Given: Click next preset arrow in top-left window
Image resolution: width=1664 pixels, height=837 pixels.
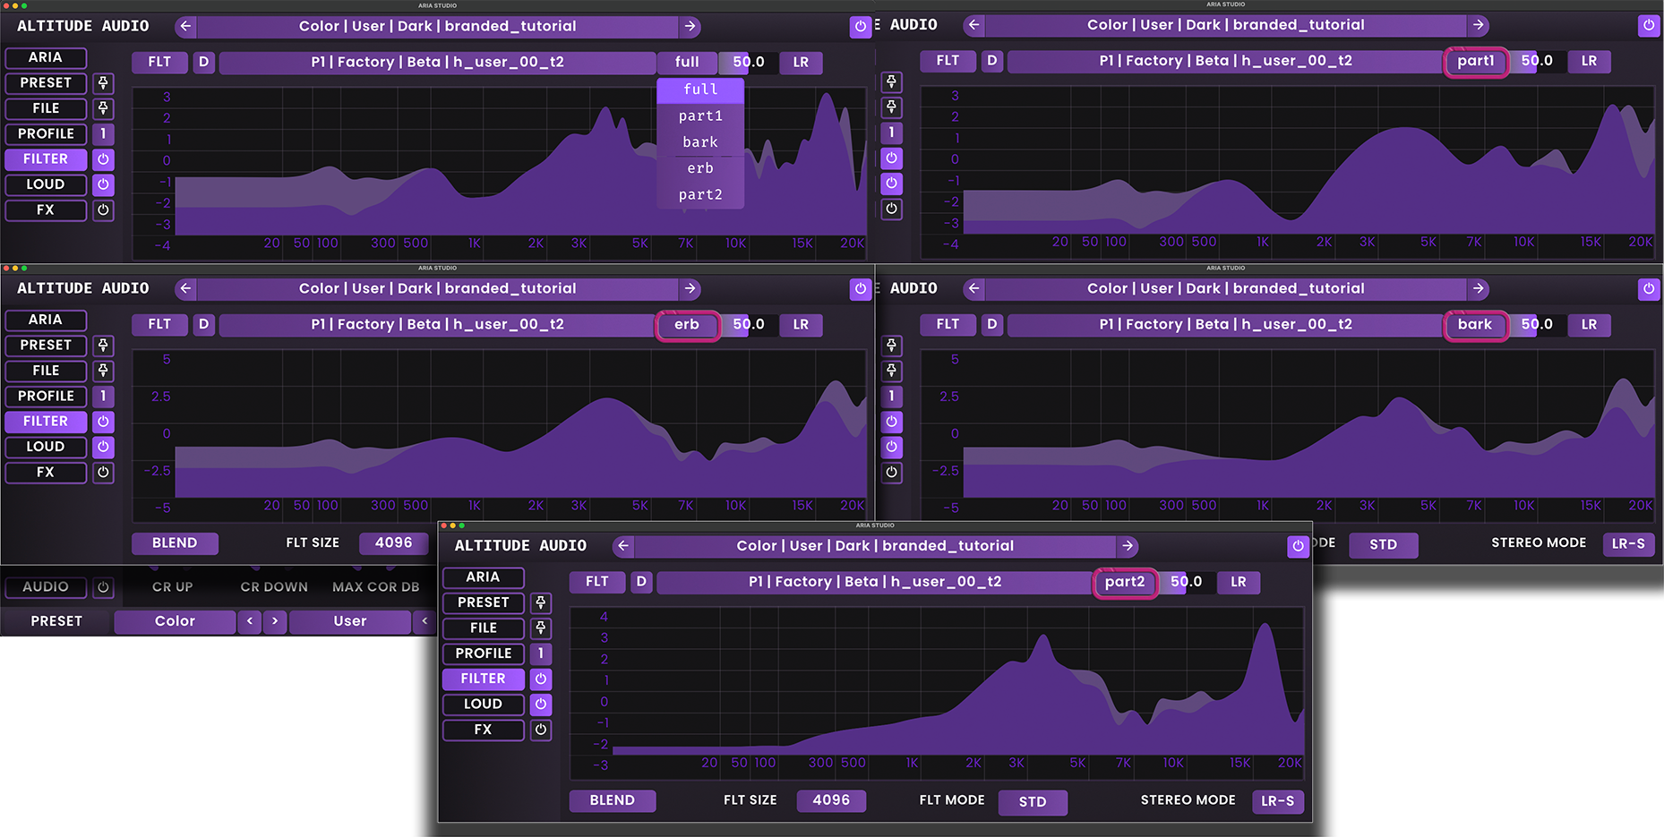Looking at the screenshot, I should click(690, 26).
